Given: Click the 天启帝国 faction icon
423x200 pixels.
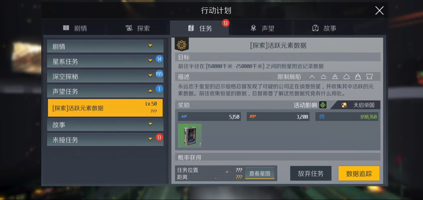Looking at the screenshot, I should click(x=344, y=105).
